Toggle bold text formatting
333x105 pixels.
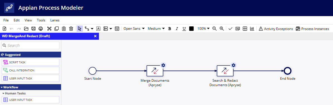[x=170, y=29]
